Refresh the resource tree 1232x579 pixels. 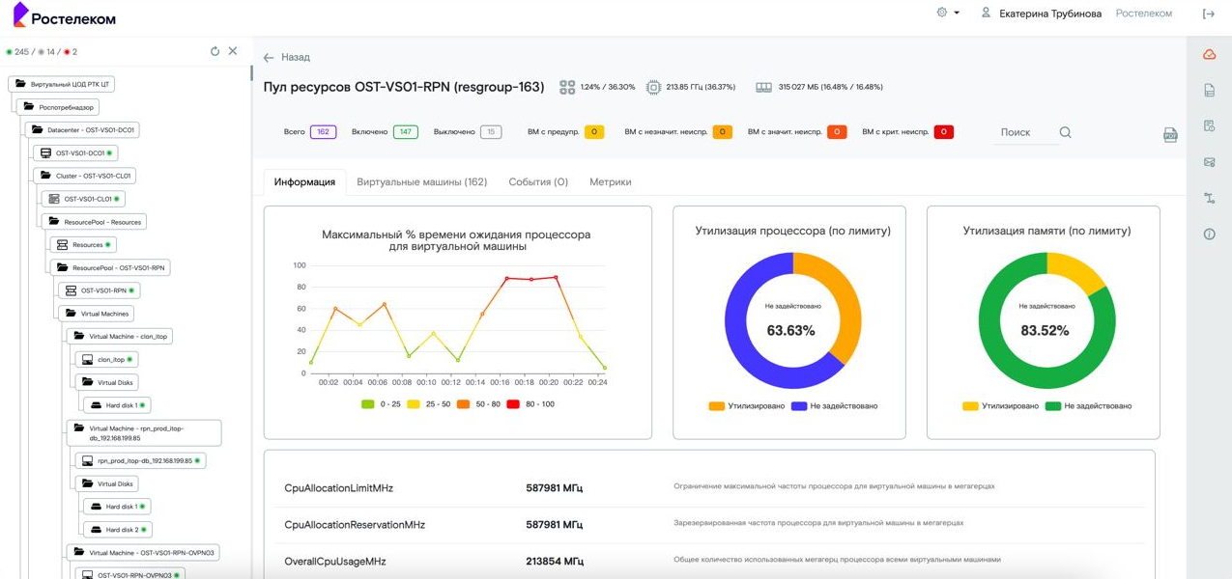pyautogui.click(x=215, y=51)
